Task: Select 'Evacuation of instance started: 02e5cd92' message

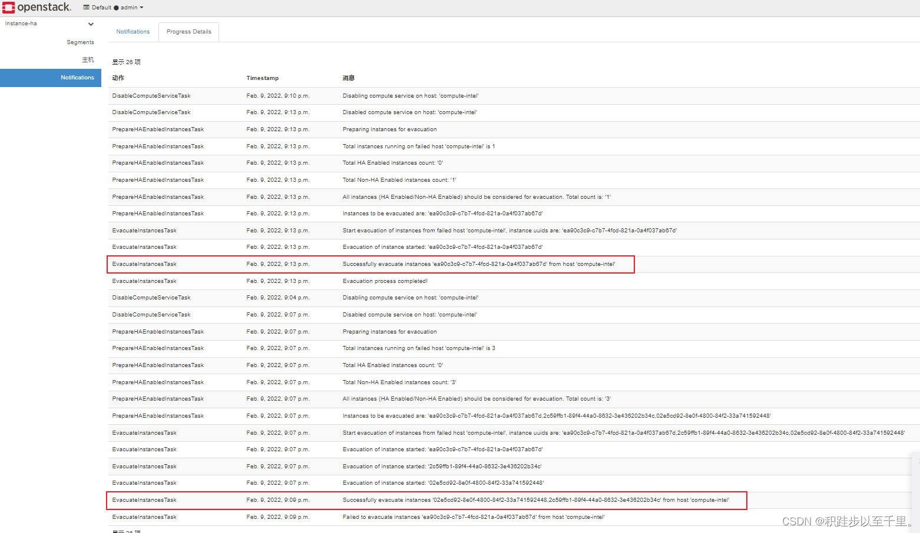Action: (443, 483)
